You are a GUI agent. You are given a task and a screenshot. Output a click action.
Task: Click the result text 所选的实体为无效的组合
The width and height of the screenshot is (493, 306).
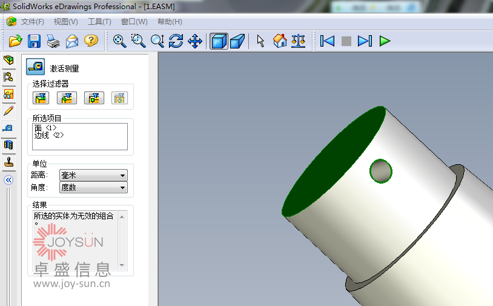pyautogui.click(x=73, y=216)
